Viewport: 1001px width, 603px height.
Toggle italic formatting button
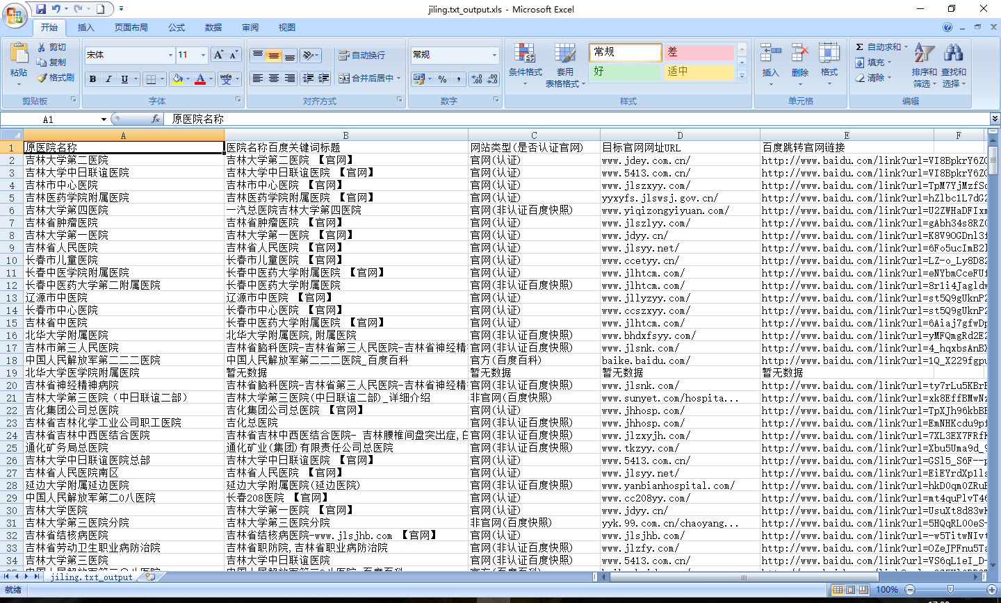(x=108, y=79)
